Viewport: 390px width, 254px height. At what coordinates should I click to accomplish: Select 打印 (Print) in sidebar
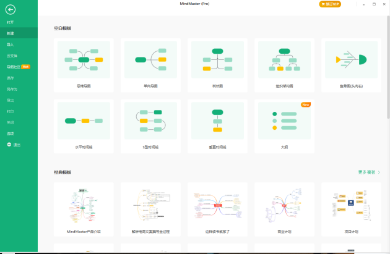pyautogui.click(x=19, y=111)
